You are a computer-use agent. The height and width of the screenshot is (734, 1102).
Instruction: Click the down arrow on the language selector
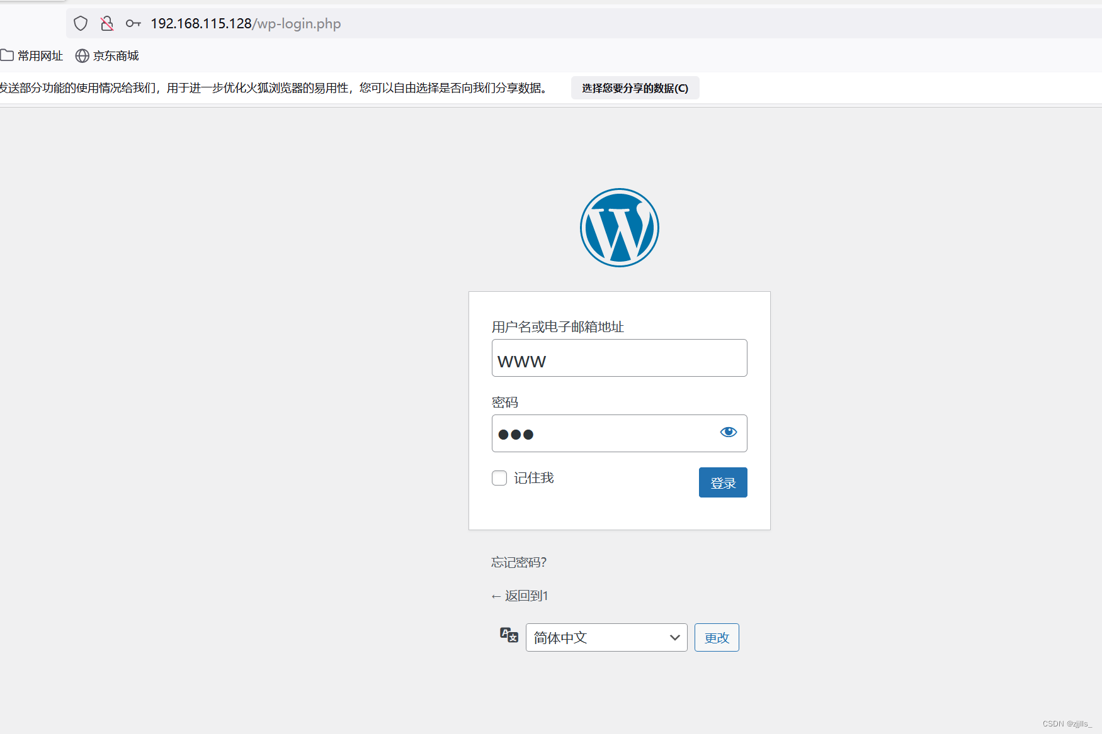pos(674,637)
